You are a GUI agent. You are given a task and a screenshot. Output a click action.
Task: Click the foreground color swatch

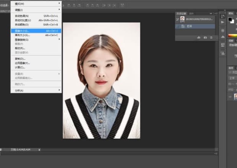point(230,19)
